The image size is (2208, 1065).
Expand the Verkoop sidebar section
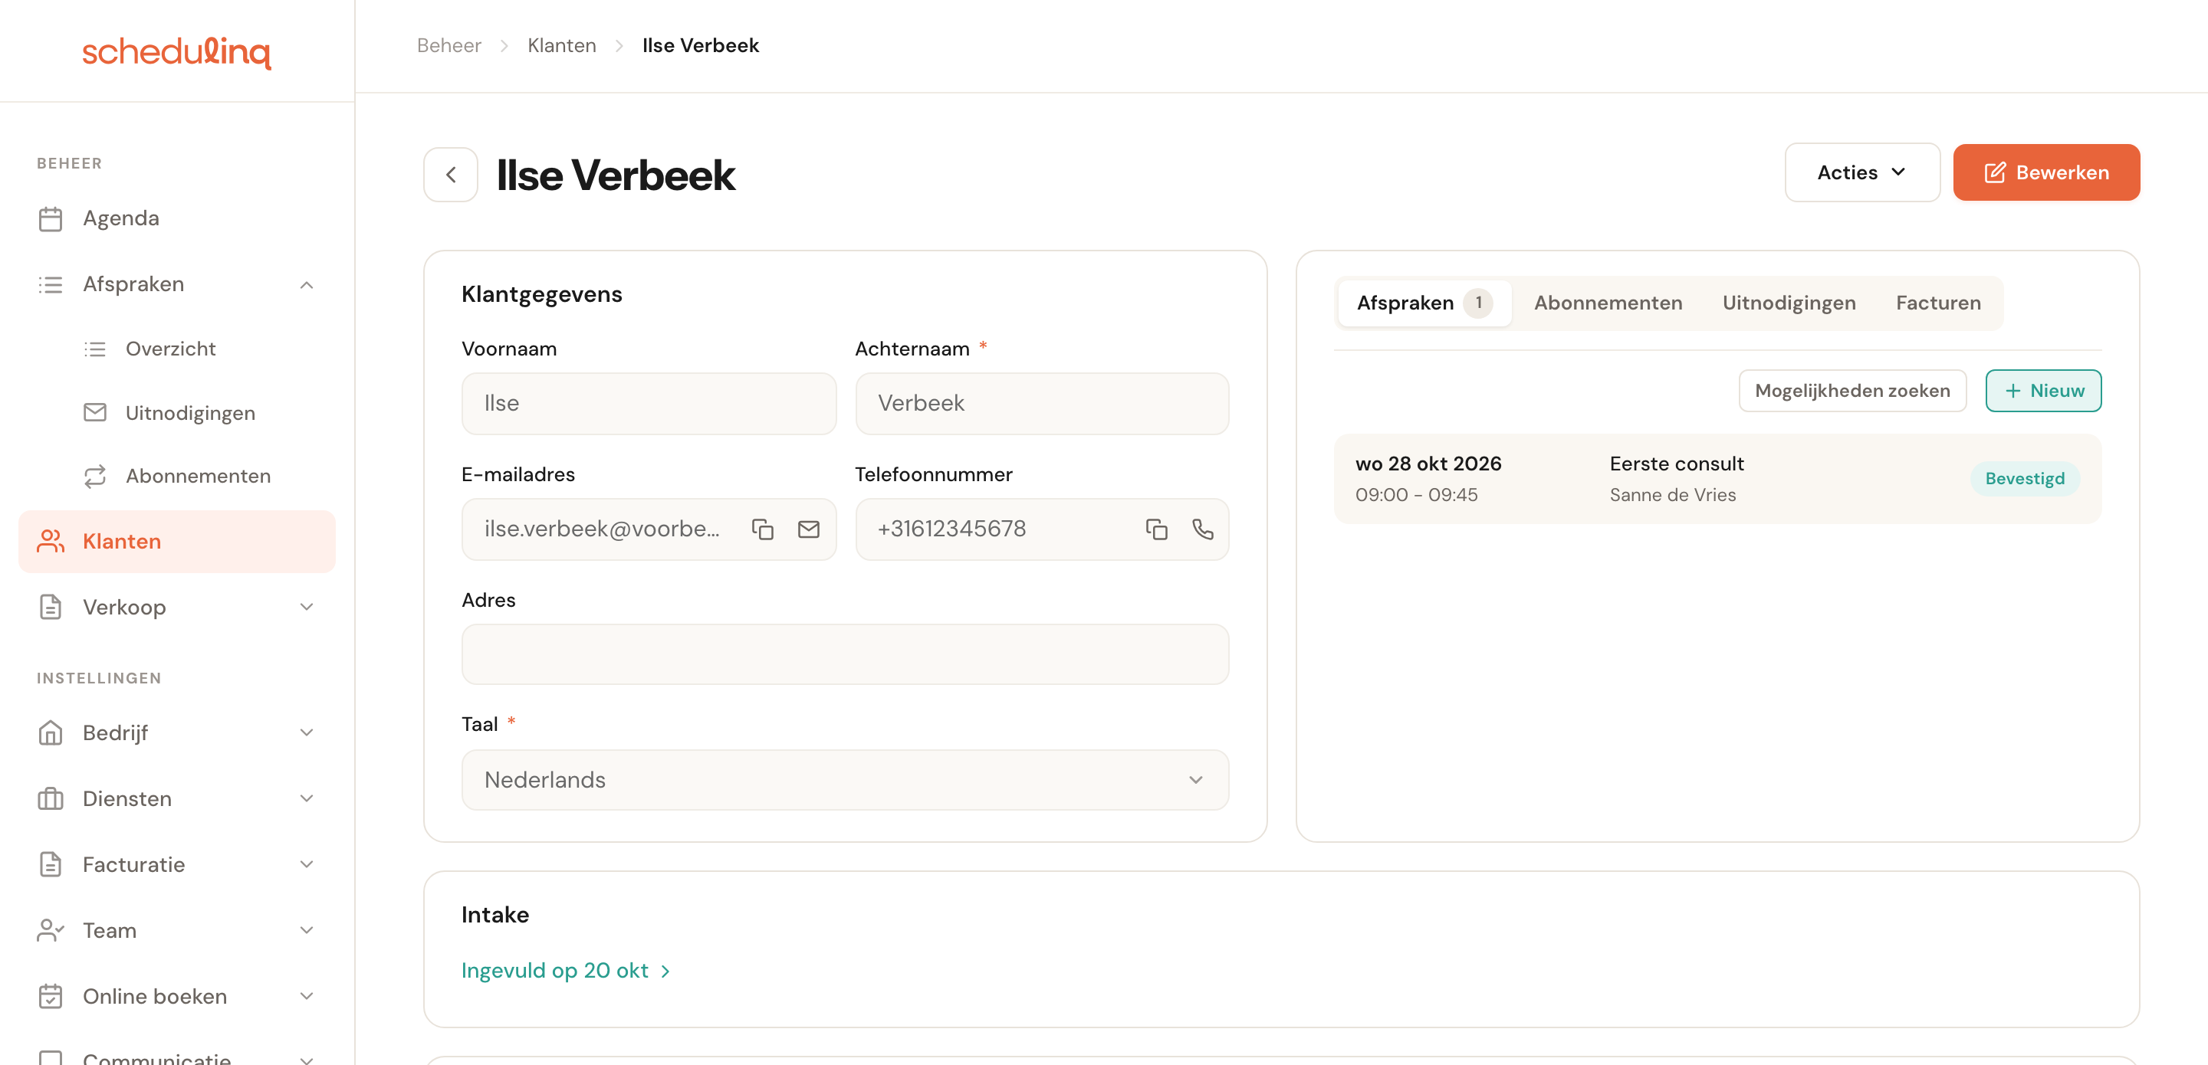306,608
